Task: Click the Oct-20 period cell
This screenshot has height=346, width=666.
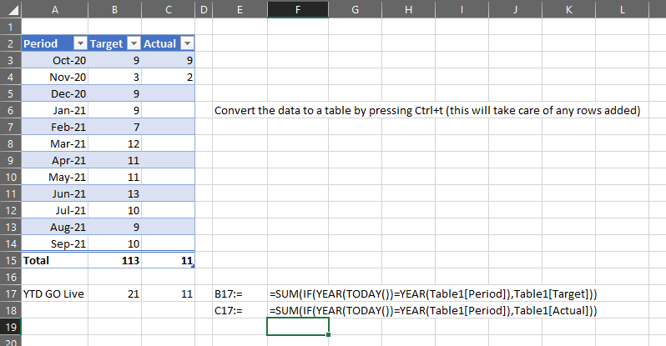Action: click(x=55, y=60)
